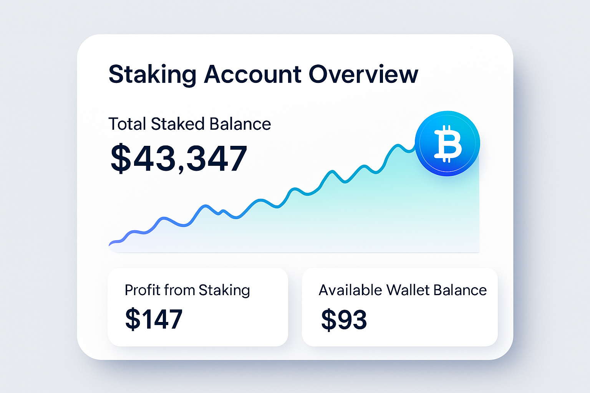Click the dollar sign of $93
The height and width of the screenshot is (393, 590).
pyautogui.click(x=329, y=319)
